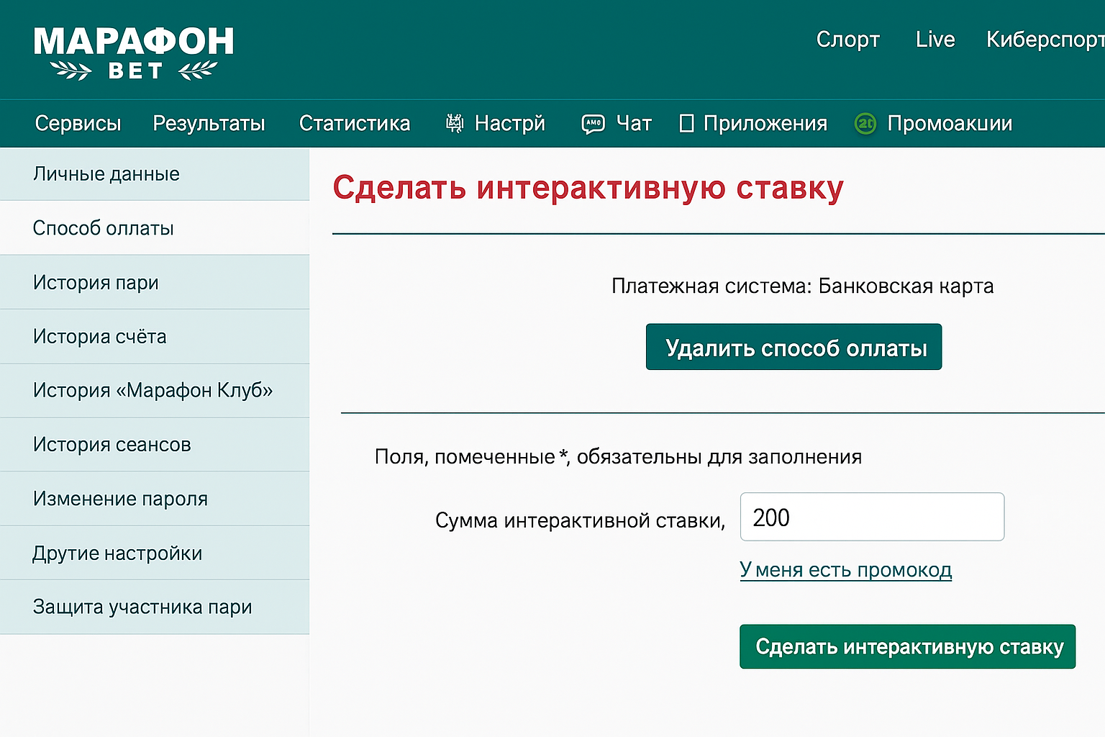Switch to the Live section
Viewport: 1105px width, 737px height.
coord(935,40)
